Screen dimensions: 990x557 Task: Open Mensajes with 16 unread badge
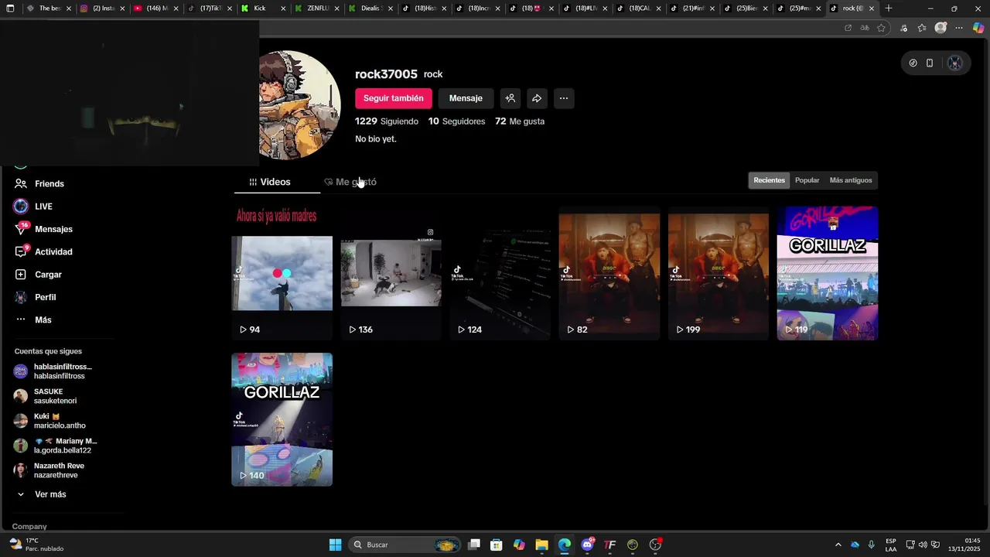(43, 229)
